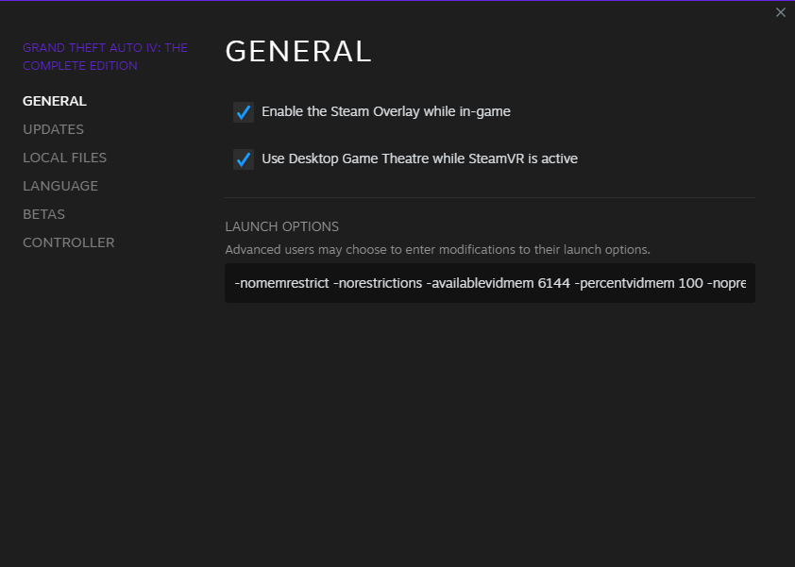The height and width of the screenshot is (567, 795).
Task: Select the Language tab
Action: pos(60,187)
